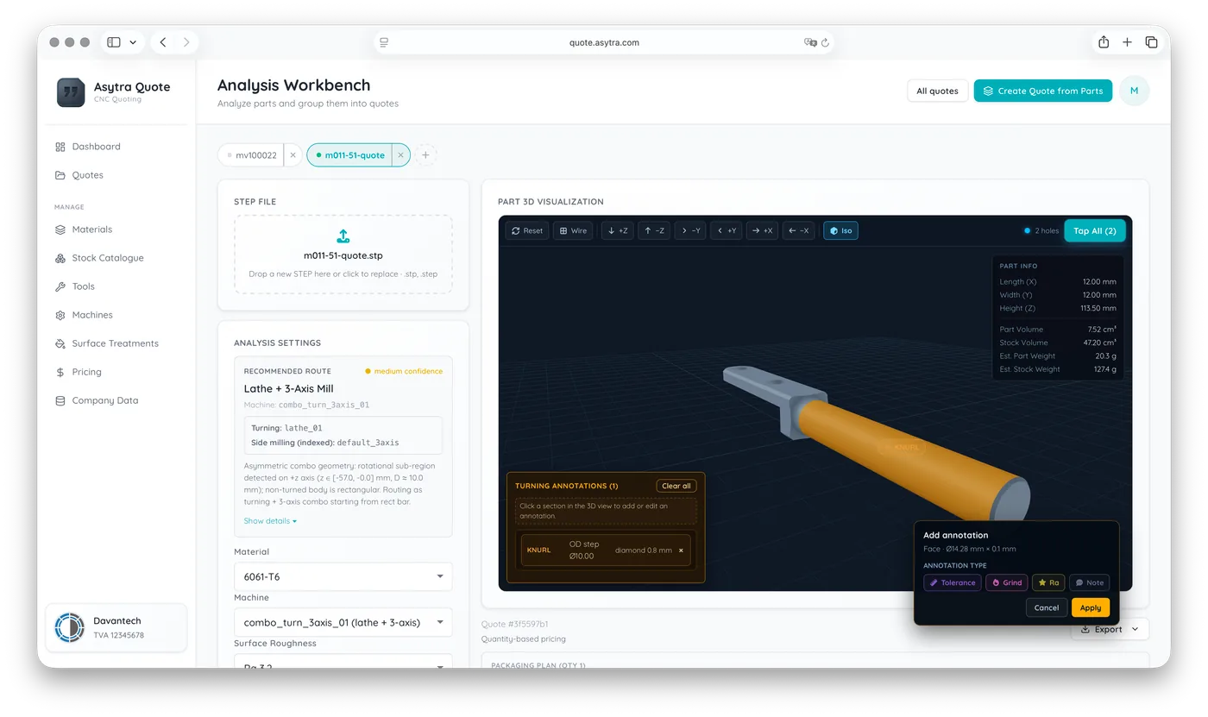View part from -Y direction
This screenshot has width=1208, height=717.
[690, 230]
